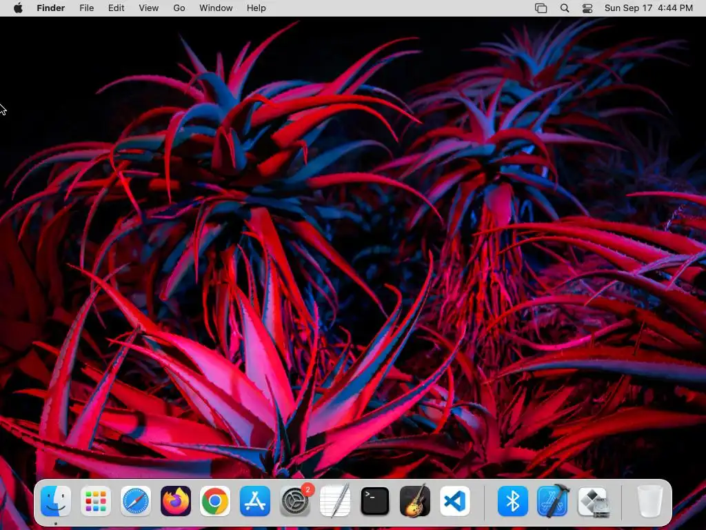706x530 pixels.
Task: Click the date and time display
Action: (x=648, y=8)
